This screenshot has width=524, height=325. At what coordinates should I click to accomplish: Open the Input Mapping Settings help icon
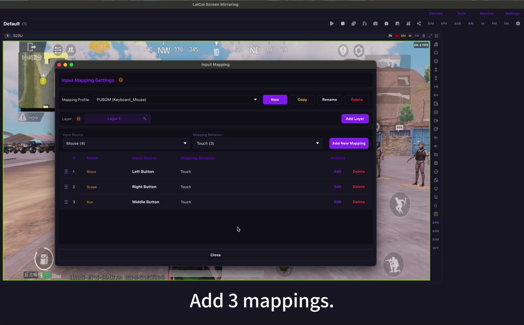pyautogui.click(x=121, y=80)
